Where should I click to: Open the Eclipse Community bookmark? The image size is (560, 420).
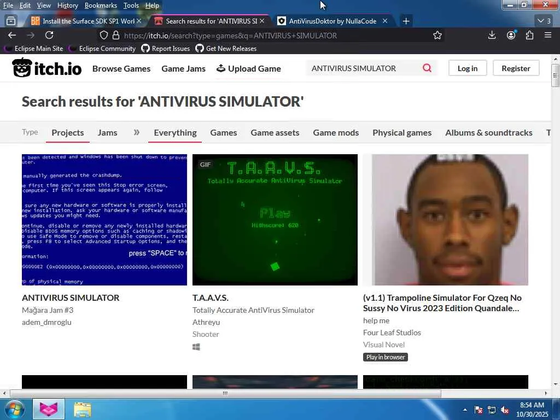(102, 49)
